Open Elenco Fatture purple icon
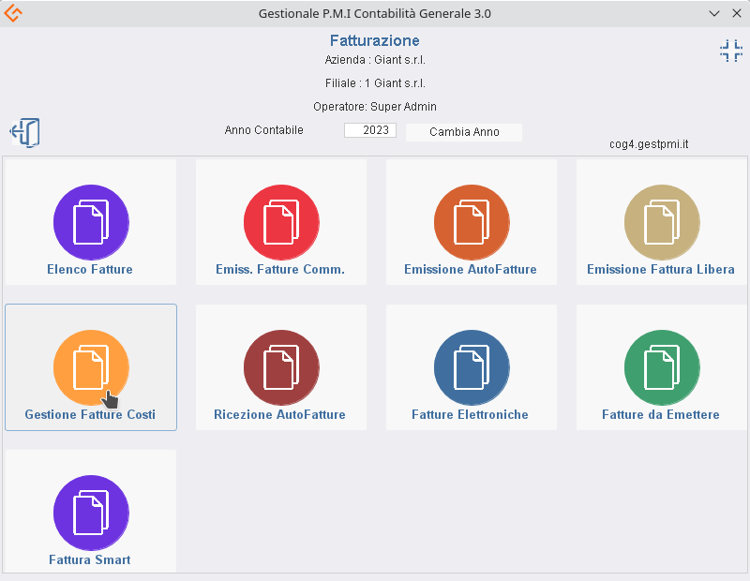The height and width of the screenshot is (581, 750). coord(91,222)
